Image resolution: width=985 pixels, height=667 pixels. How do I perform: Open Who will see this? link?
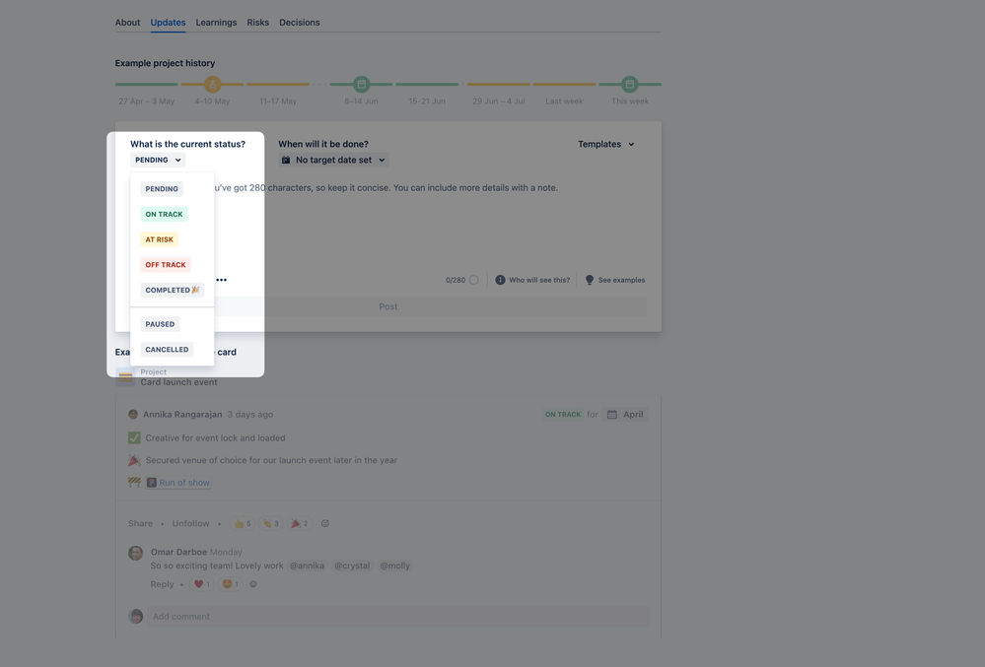pyautogui.click(x=539, y=280)
